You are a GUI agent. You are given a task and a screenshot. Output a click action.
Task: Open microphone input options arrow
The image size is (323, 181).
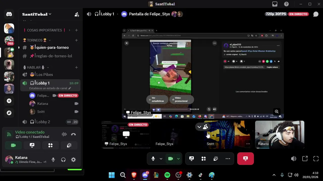pos(161,159)
